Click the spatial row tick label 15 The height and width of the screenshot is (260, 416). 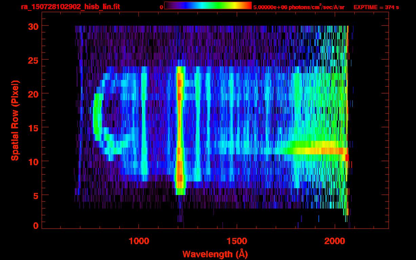33,128
